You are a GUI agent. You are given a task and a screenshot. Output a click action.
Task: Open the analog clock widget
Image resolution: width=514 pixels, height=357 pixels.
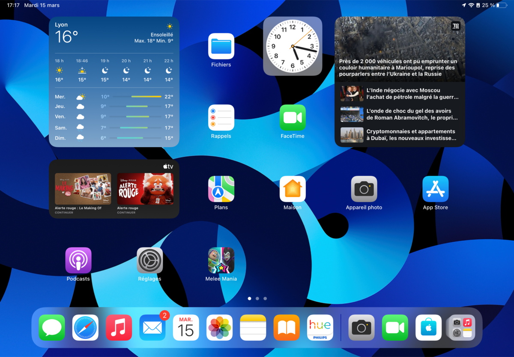[x=293, y=46]
